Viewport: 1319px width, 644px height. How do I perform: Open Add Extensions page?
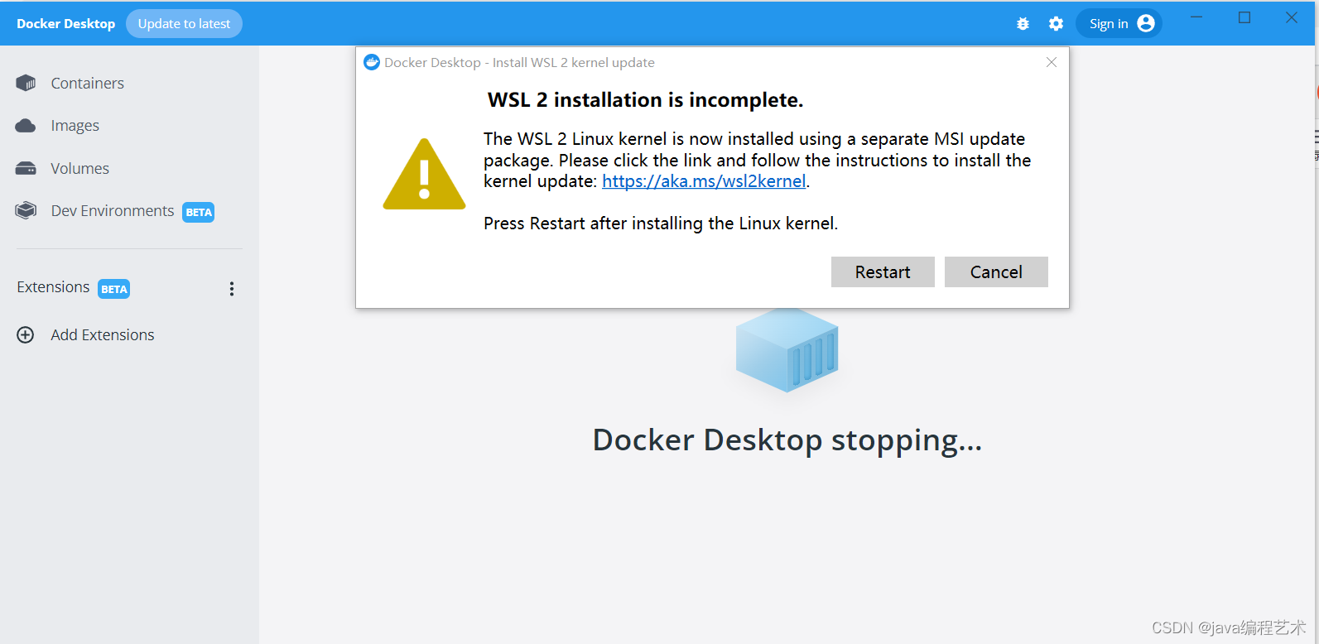tap(103, 335)
